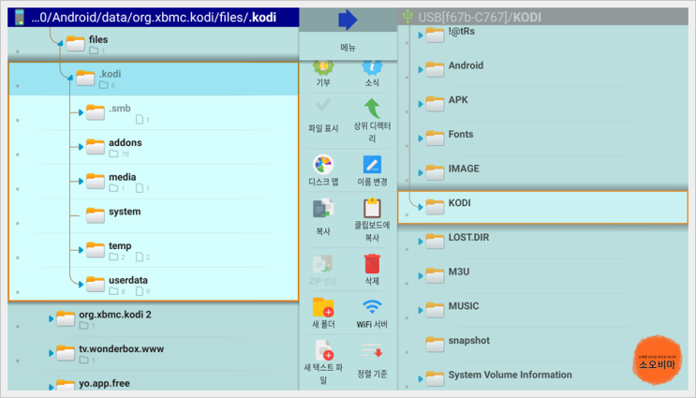The image size is (696, 398).
Task: Select the LOST.DIR folder
Action: click(542, 242)
